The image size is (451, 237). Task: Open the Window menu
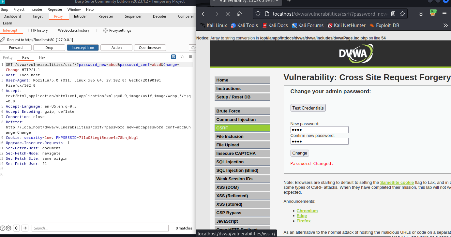[x=74, y=9]
